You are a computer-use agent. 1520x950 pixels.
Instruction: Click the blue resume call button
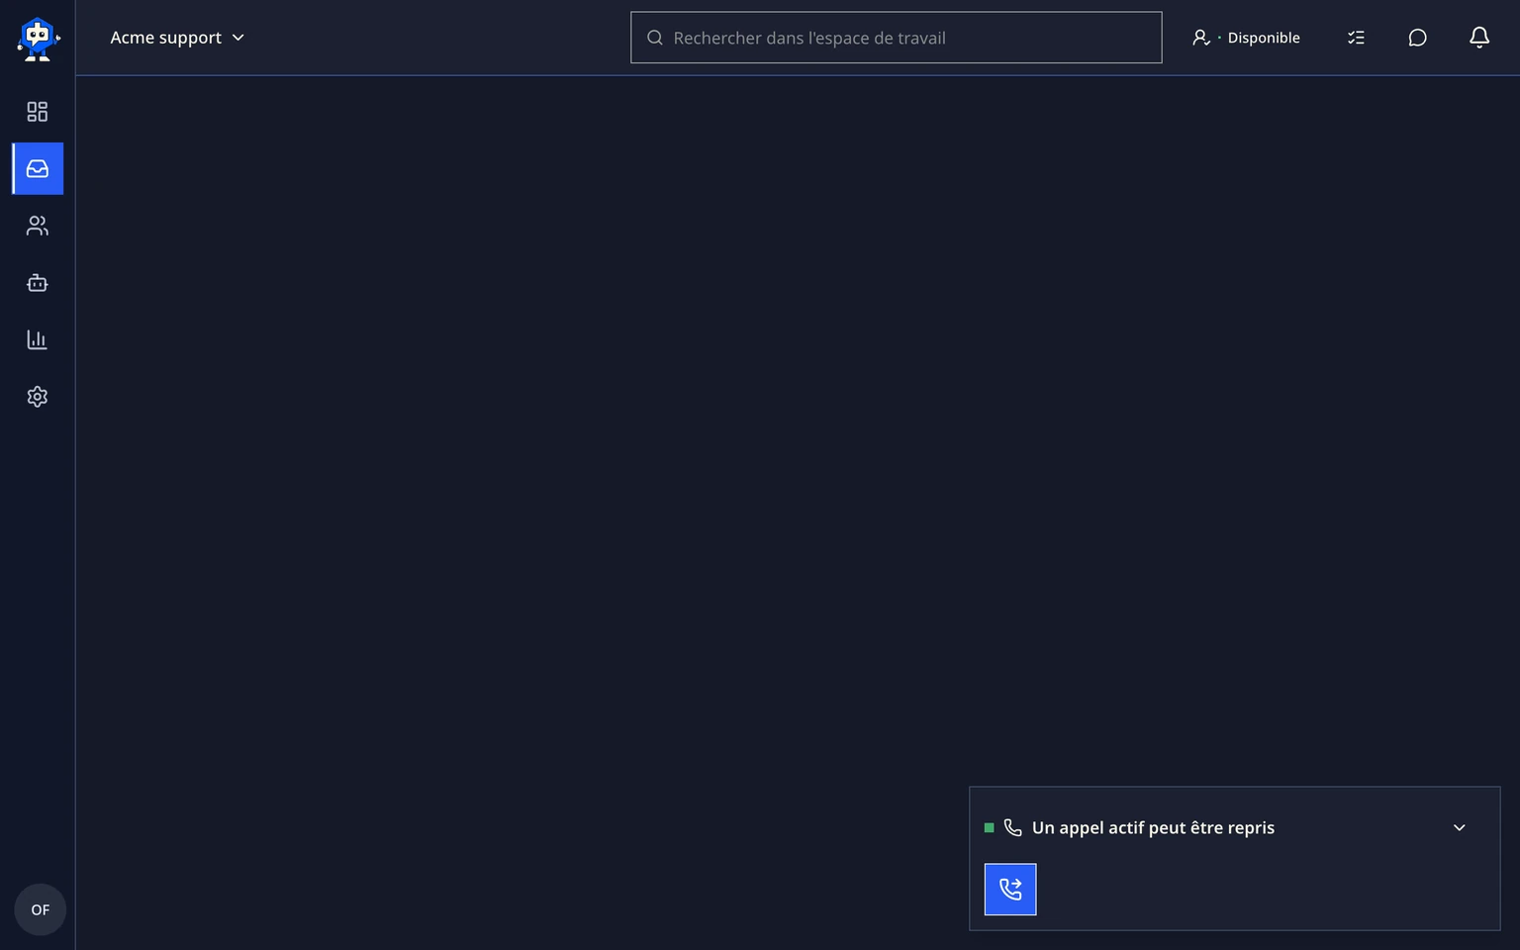point(1010,889)
